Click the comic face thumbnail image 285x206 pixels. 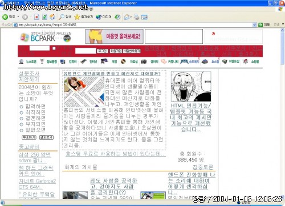point(191,86)
